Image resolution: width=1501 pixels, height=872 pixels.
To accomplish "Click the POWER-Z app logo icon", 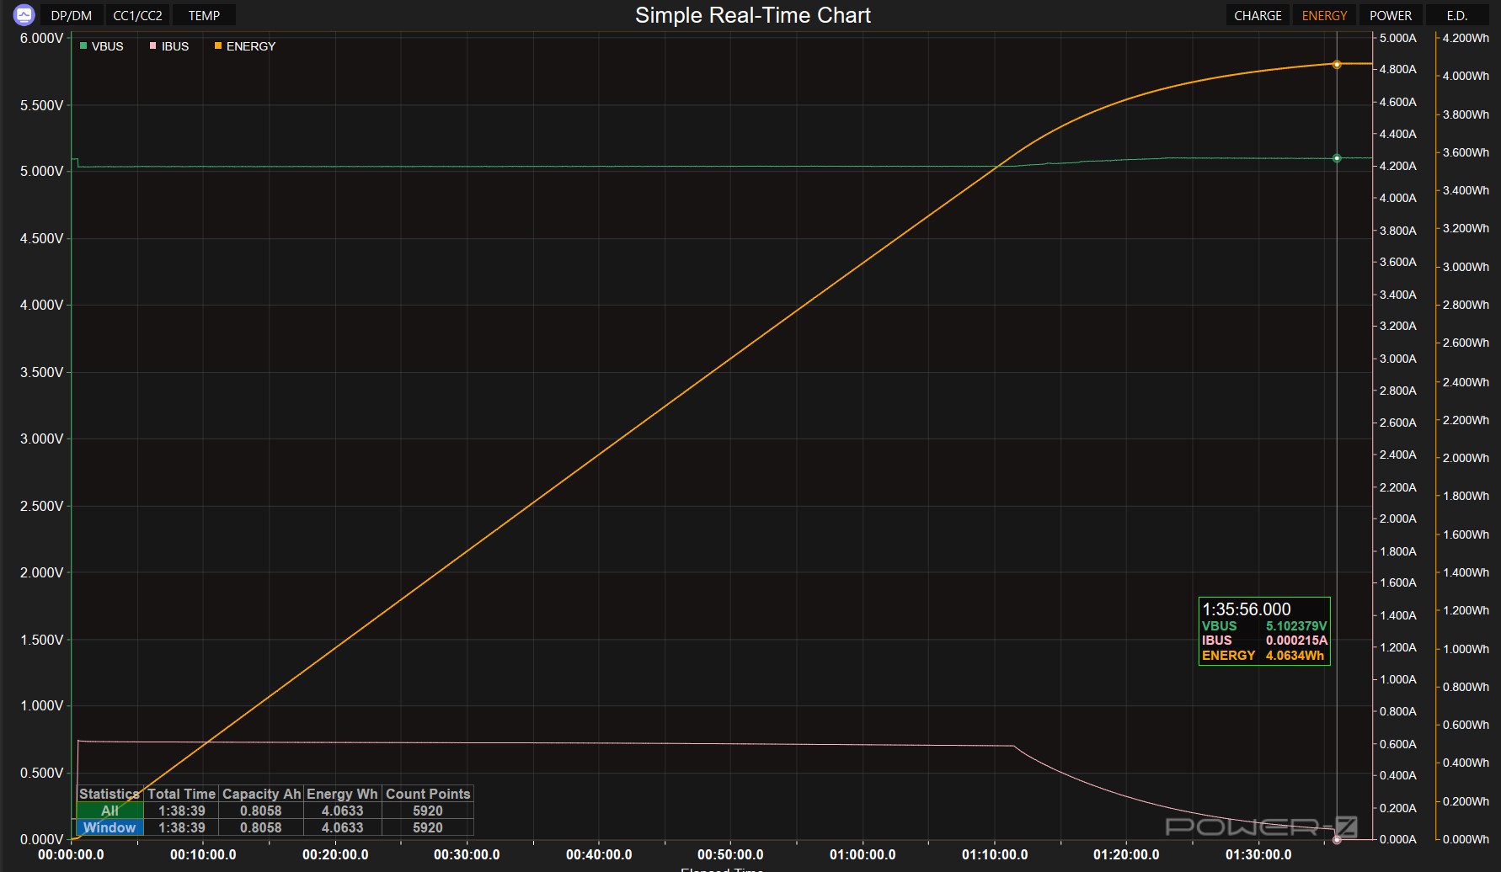I will click(24, 15).
